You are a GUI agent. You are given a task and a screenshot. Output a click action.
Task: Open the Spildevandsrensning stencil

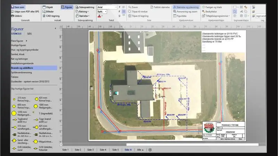click(21, 72)
